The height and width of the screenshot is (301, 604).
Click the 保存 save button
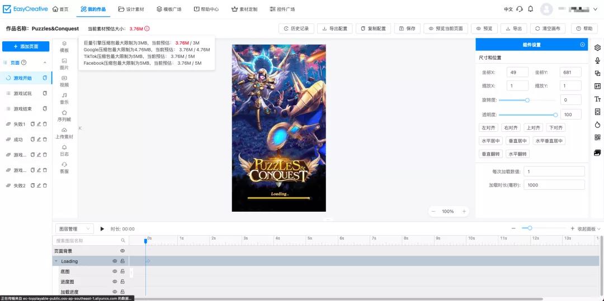(407, 28)
